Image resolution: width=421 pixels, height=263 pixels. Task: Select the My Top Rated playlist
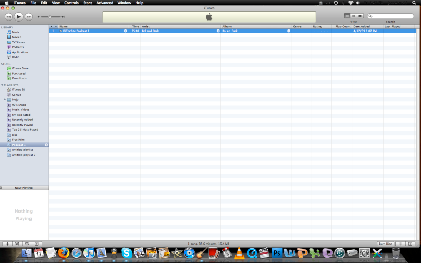point(21,115)
